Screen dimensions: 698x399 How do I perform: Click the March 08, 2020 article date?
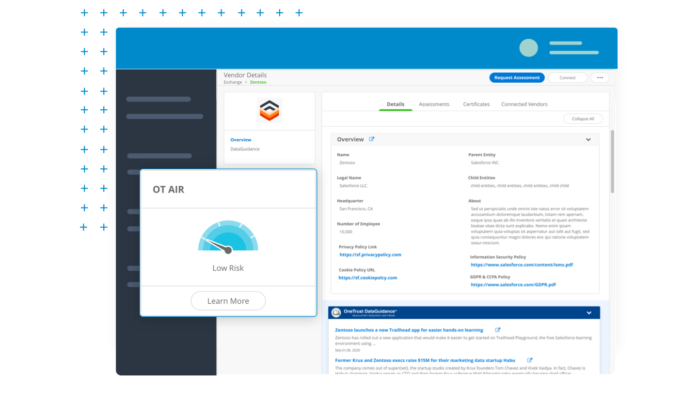pos(348,350)
